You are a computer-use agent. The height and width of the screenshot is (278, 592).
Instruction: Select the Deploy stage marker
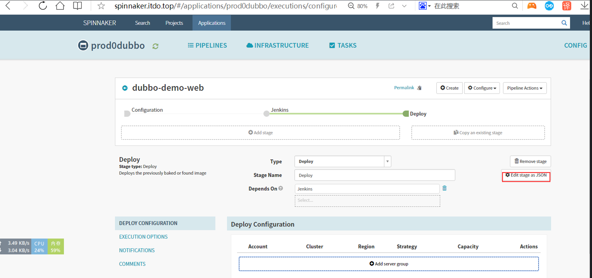pos(406,114)
